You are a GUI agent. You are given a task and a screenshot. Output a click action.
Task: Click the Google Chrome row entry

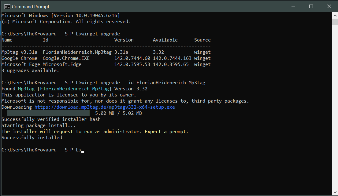[x=19, y=58]
